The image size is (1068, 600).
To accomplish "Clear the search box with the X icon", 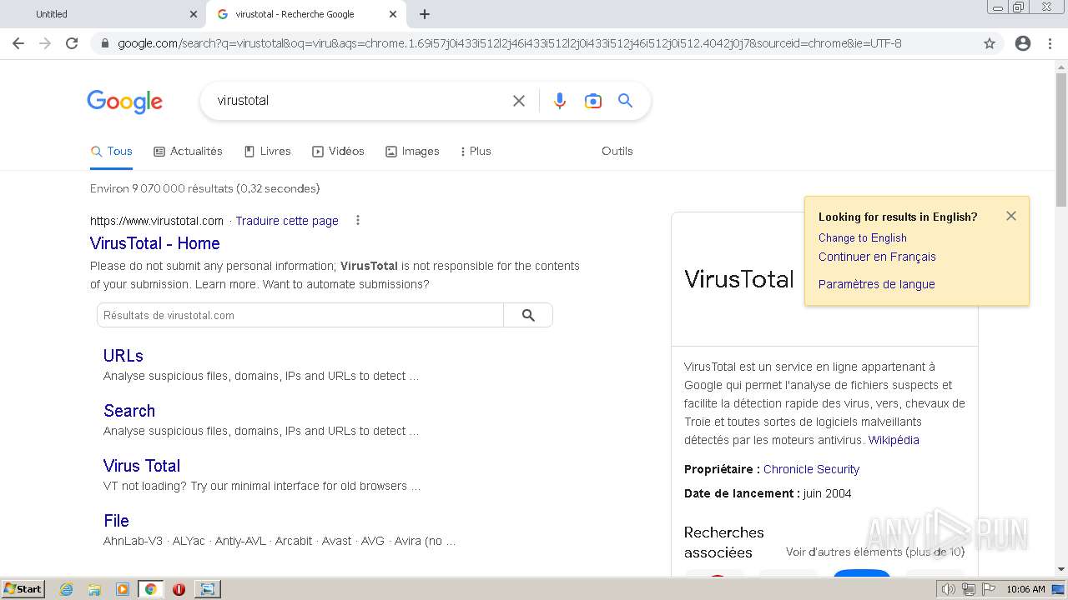I will pos(519,101).
